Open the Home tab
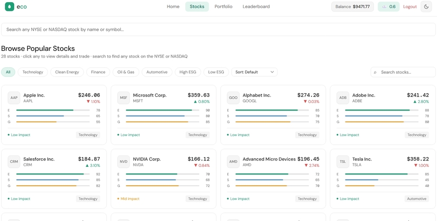Viewport: 437px width, 221px height. pyautogui.click(x=173, y=6)
